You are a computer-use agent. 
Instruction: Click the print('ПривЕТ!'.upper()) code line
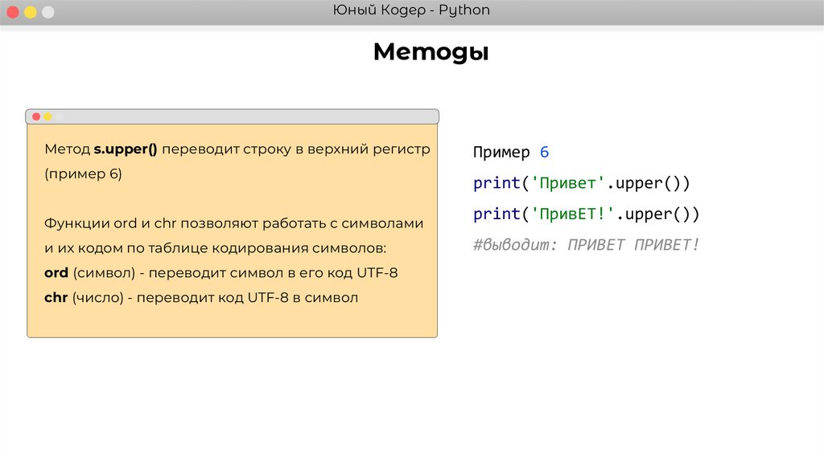(587, 214)
